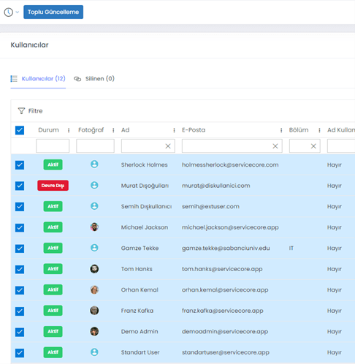The width and height of the screenshot is (355, 364).
Task: Uncheck the Standart User row checkbox
Action: click(20, 353)
